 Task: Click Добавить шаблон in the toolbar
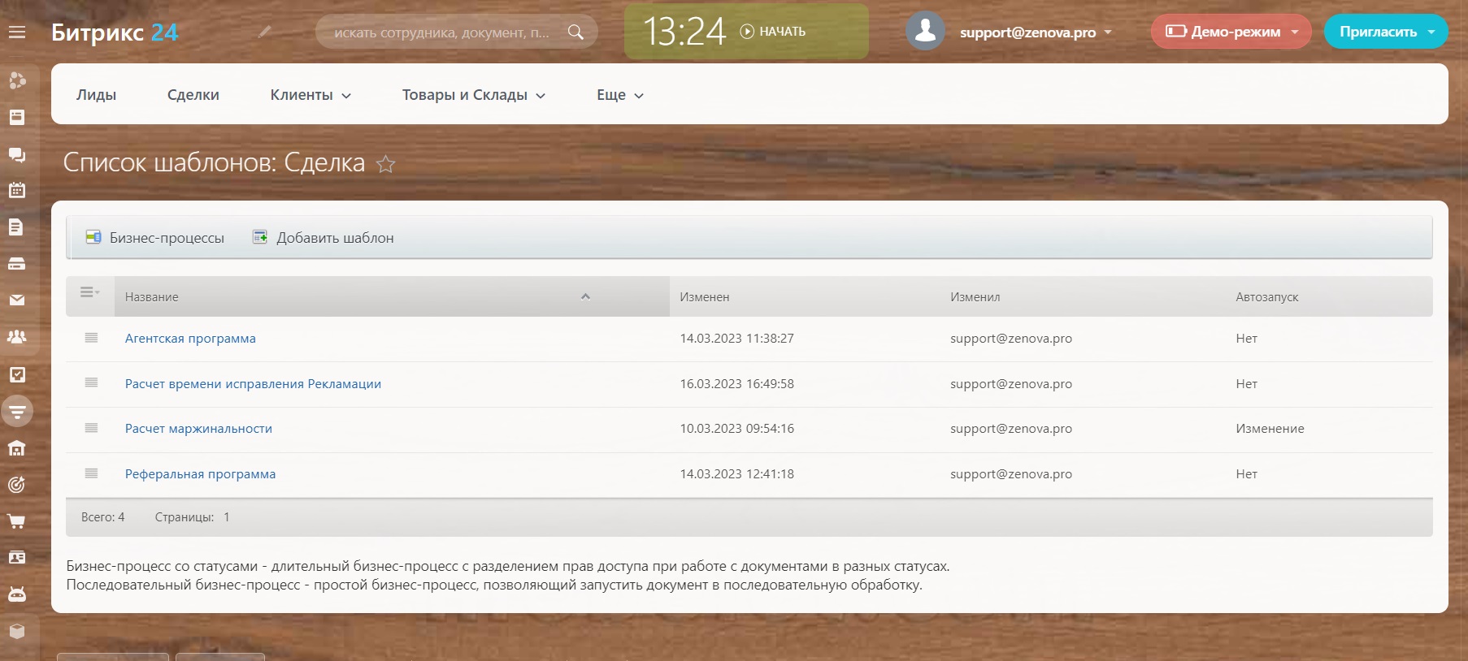click(x=324, y=238)
